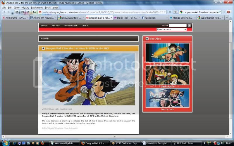Switch to http://www.toei- tab
This screenshot has width=234, height=146.
[x=71, y=18]
